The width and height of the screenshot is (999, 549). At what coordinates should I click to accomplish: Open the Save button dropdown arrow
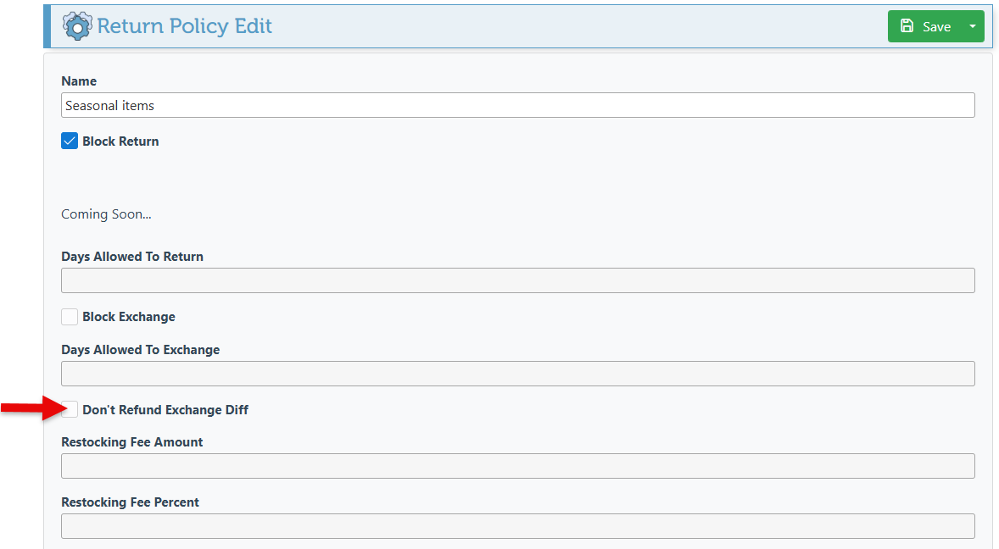[972, 26]
